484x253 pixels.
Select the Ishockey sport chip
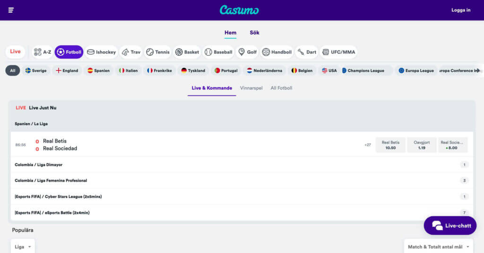(102, 52)
